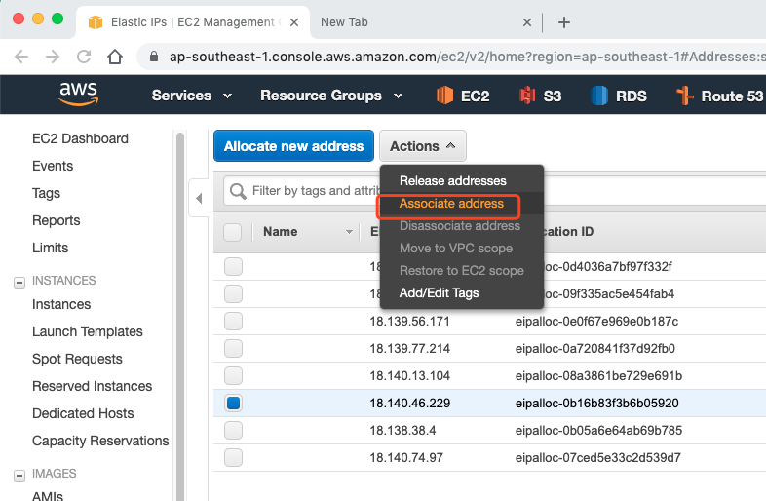Check the row with eipalloc-09f335ac5e454fab4
Image resolution: width=766 pixels, height=501 pixels.
233,293
